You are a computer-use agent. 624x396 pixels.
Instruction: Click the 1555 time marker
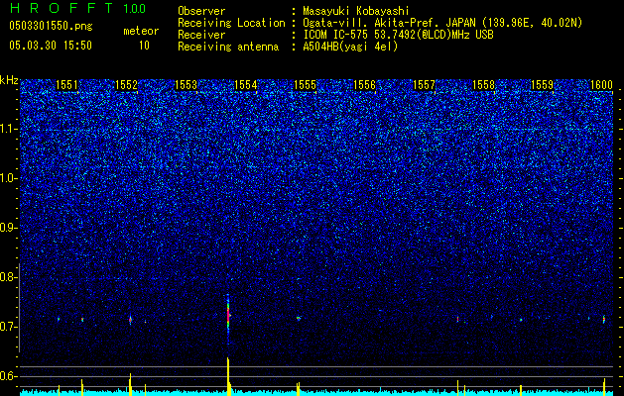tap(305, 85)
